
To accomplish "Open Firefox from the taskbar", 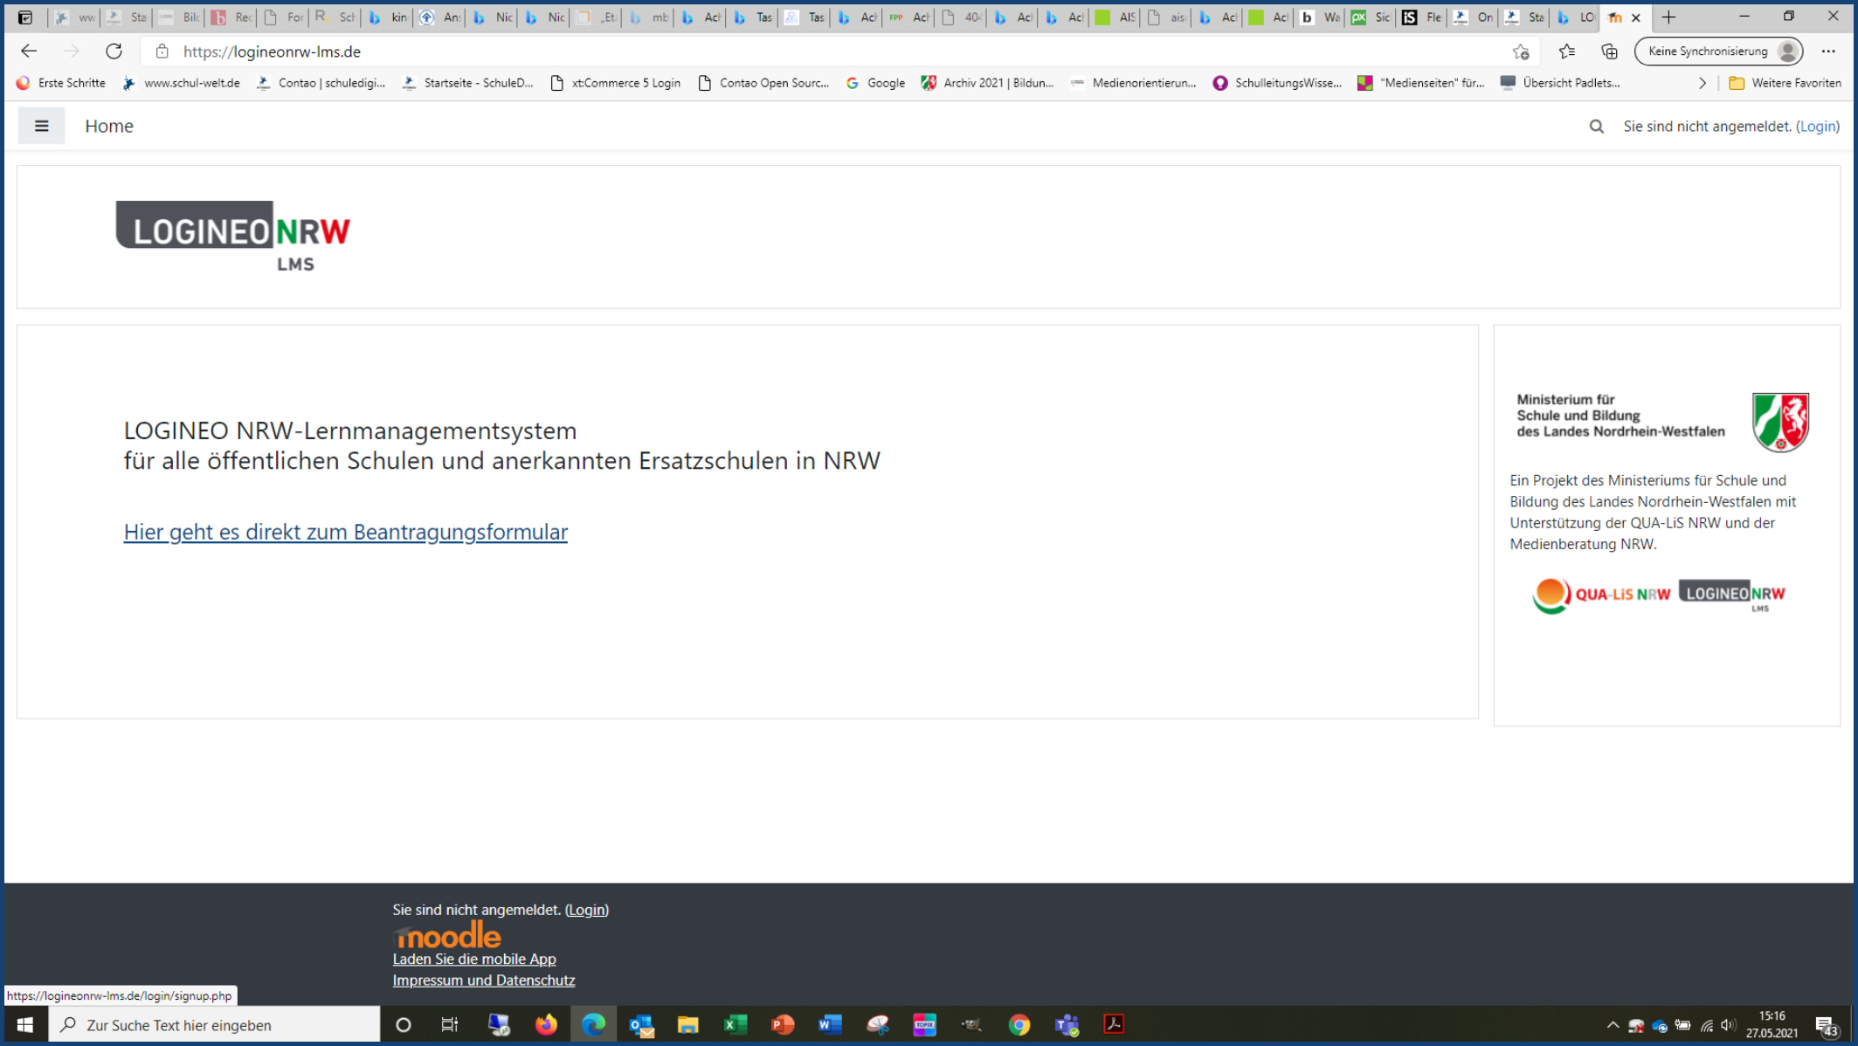I will coord(546,1024).
